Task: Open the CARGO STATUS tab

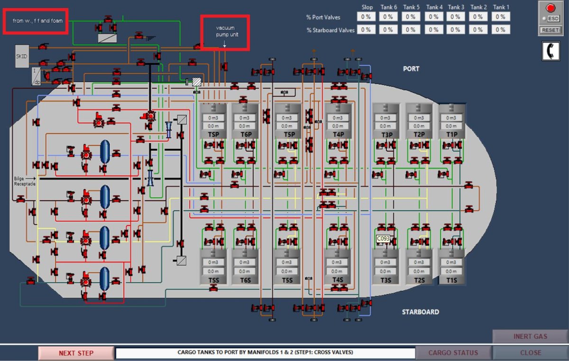Action: point(453,353)
